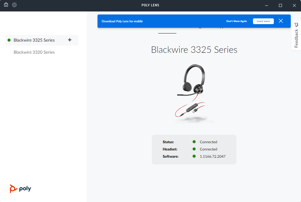Click the software version 1.1166.72.2047
The width and height of the screenshot is (301, 202).
point(213,156)
